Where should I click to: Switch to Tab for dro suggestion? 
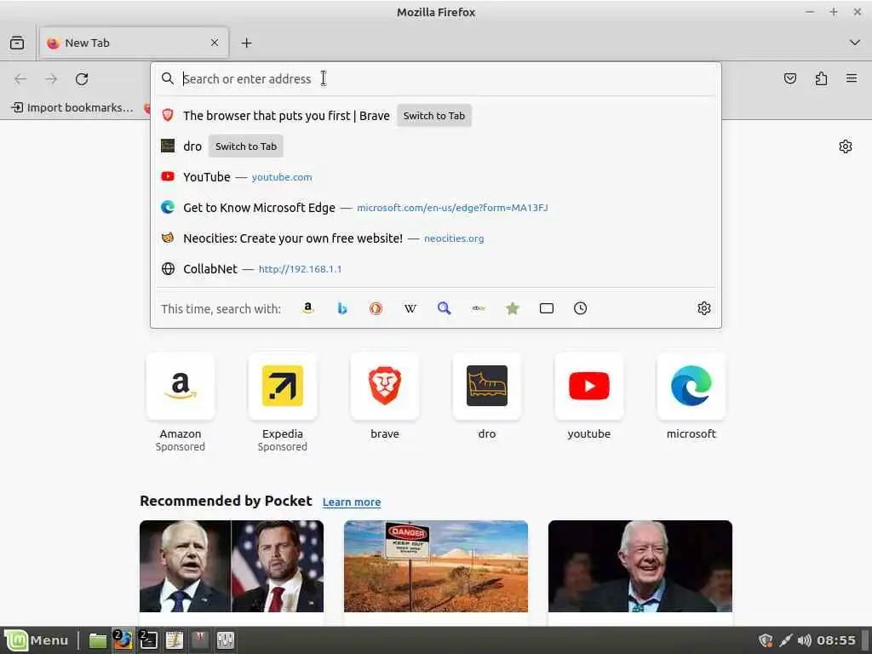click(x=246, y=146)
